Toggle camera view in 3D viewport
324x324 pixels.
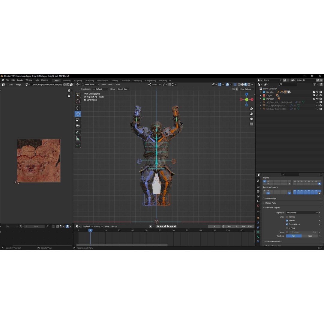point(251,119)
